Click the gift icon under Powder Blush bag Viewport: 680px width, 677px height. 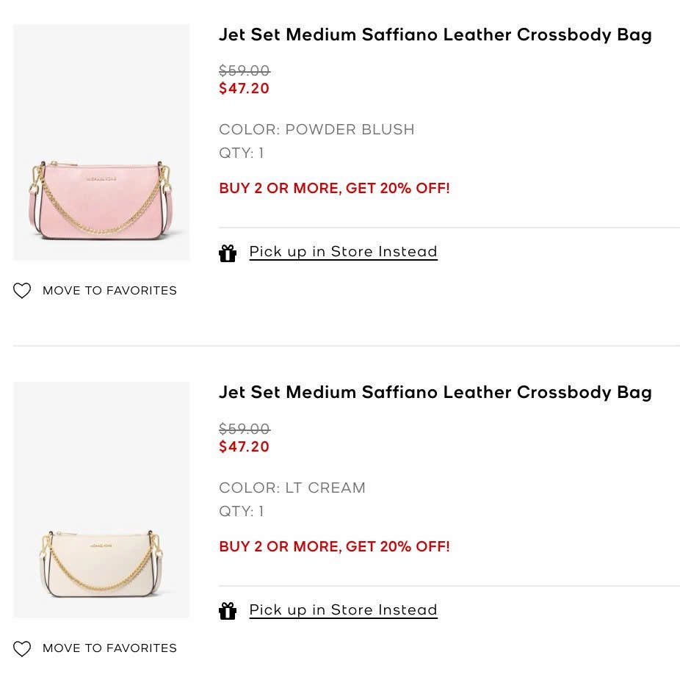(228, 253)
